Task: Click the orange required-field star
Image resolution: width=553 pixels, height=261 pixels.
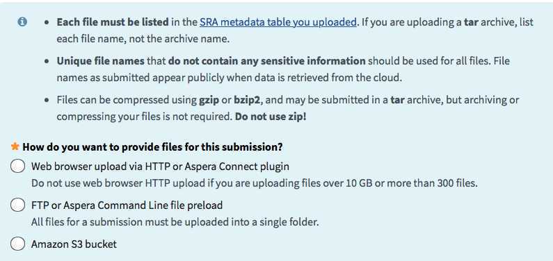Action: pos(15,146)
